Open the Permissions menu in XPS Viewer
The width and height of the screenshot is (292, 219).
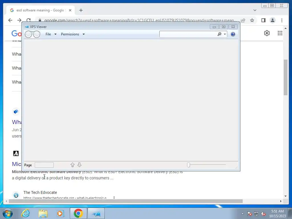70,34
